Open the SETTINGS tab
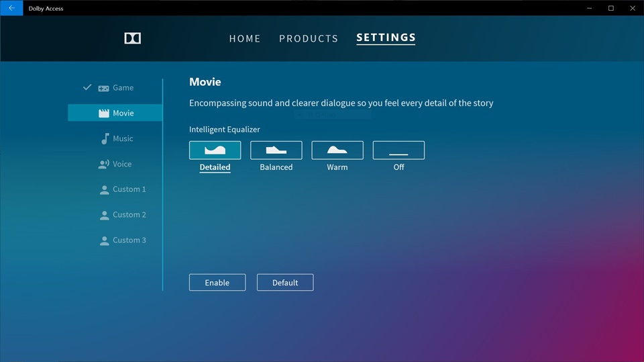Screen dimensions: 644x362 coord(386,38)
